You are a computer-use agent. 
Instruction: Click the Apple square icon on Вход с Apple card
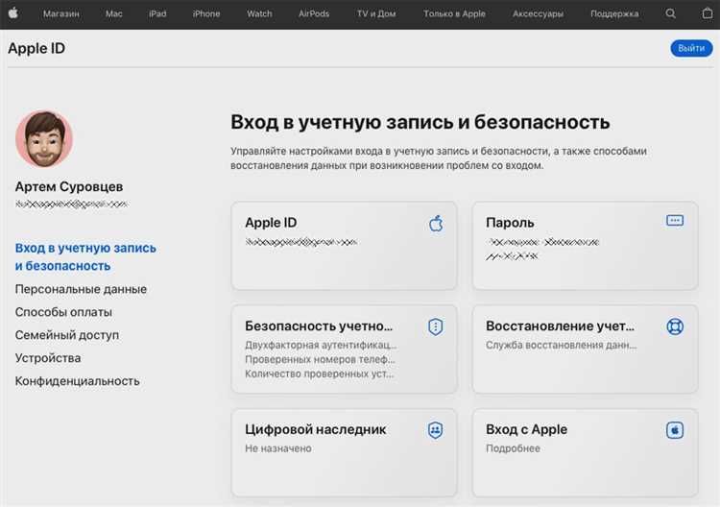pos(675,430)
